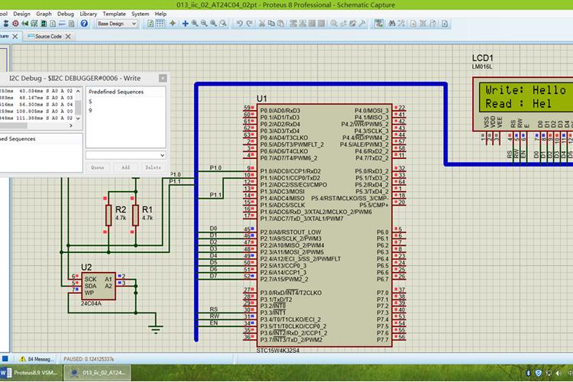Click the Zoom To Area icon
This screenshot has height=382, width=573.
[223, 24]
